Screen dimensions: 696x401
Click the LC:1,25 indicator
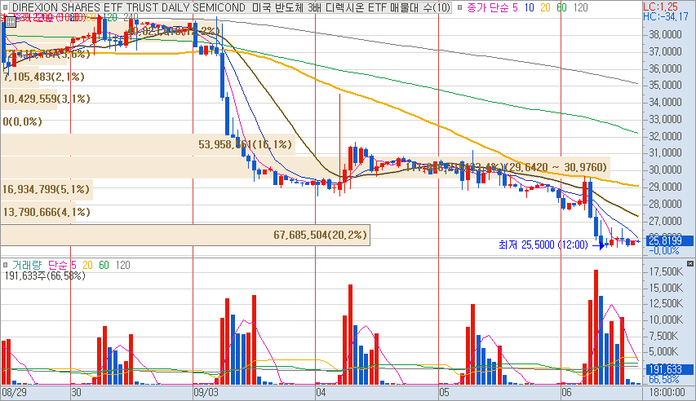(661, 7)
